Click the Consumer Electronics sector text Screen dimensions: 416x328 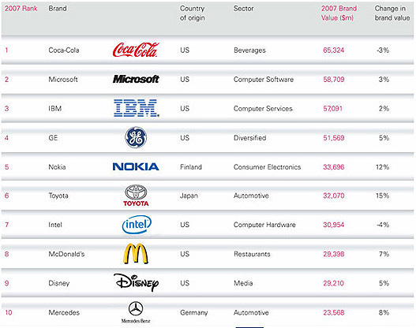[x=267, y=167]
